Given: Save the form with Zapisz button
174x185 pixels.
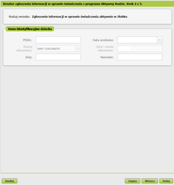Looking at the screenshot, I should click(x=133, y=181).
